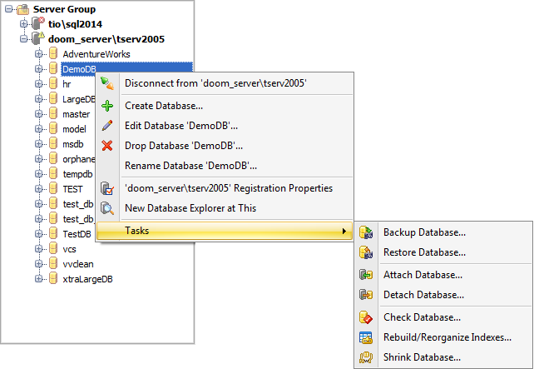Click the Attach Database icon
Viewport: 534px width, 369px height.
pyautogui.click(x=365, y=275)
